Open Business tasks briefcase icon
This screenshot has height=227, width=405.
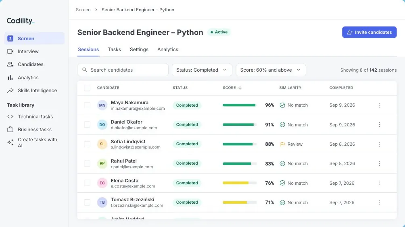[x=10, y=129]
